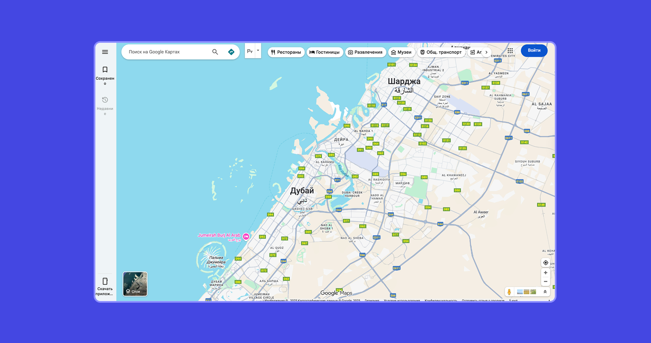651x343 pixels.
Task: Show my location with the crosshair button
Action: point(545,263)
